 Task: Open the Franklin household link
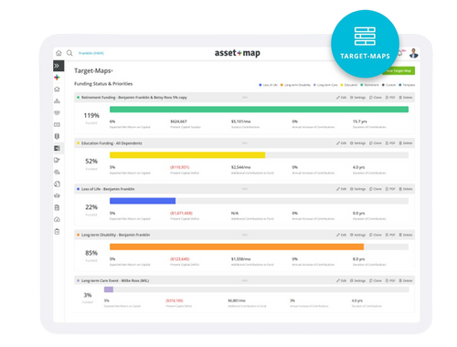coord(91,53)
